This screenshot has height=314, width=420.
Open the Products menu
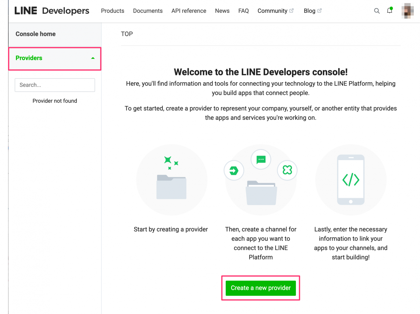pyautogui.click(x=113, y=11)
